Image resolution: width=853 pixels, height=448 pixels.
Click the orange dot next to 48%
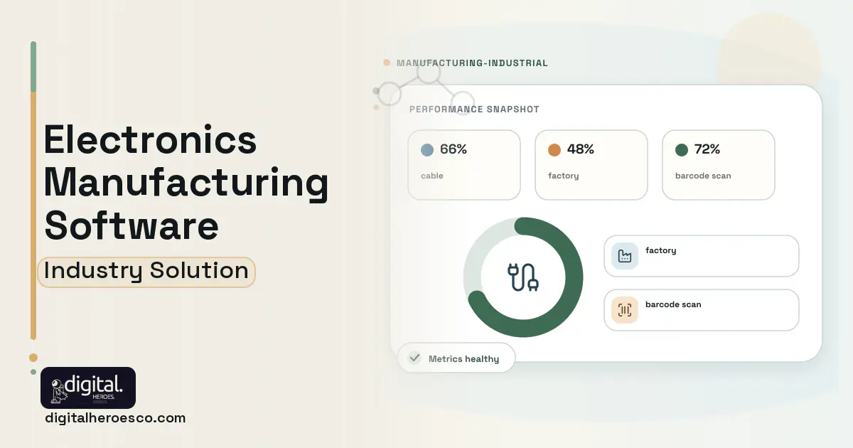pyautogui.click(x=554, y=150)
